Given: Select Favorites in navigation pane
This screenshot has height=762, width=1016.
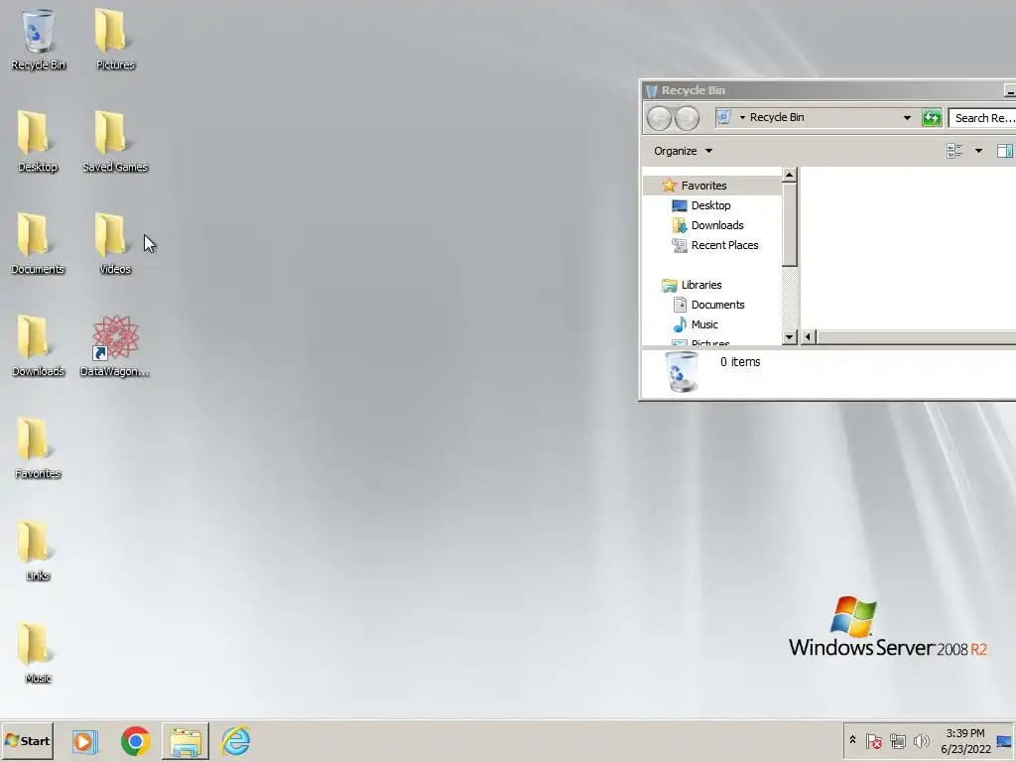Looking at the screenshot, I should click(703, 186).
